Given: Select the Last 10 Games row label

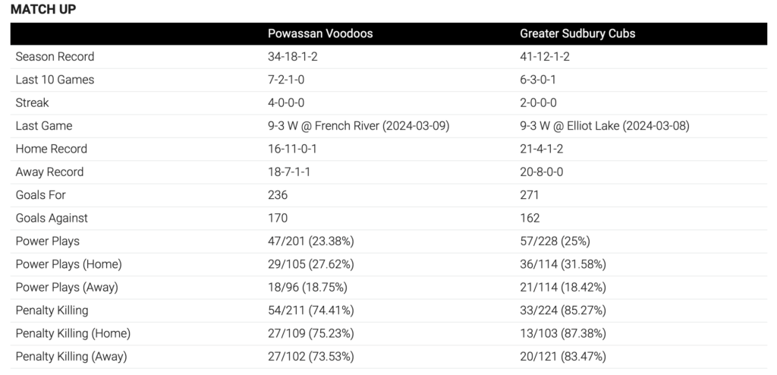Looking at the screenshot, I should [55, 80].
